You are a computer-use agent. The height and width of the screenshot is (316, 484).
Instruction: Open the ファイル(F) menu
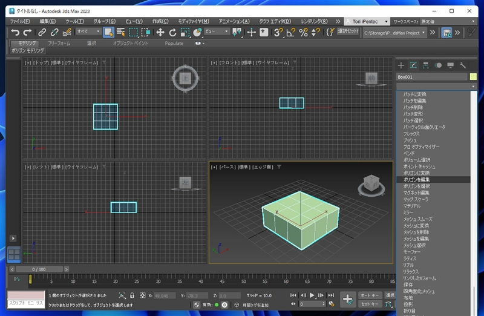click(20, 21)
